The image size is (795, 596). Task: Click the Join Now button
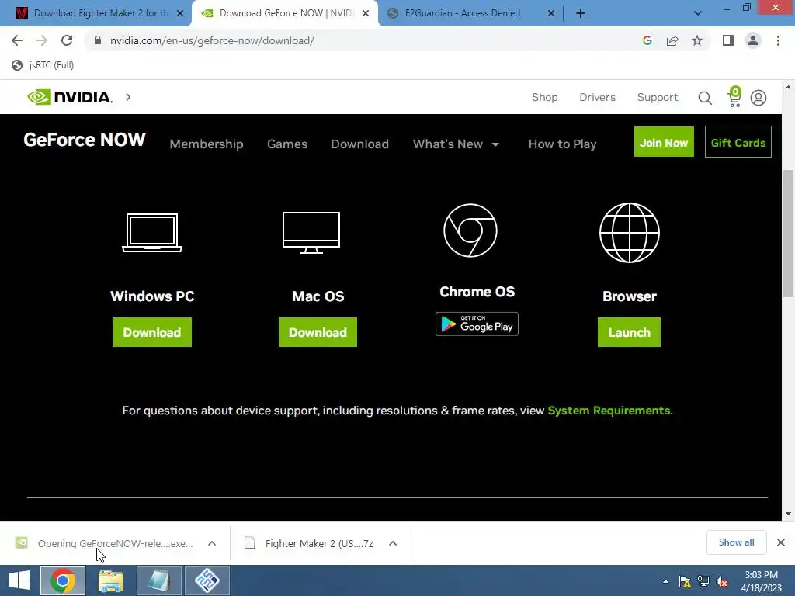coord(664,142)
